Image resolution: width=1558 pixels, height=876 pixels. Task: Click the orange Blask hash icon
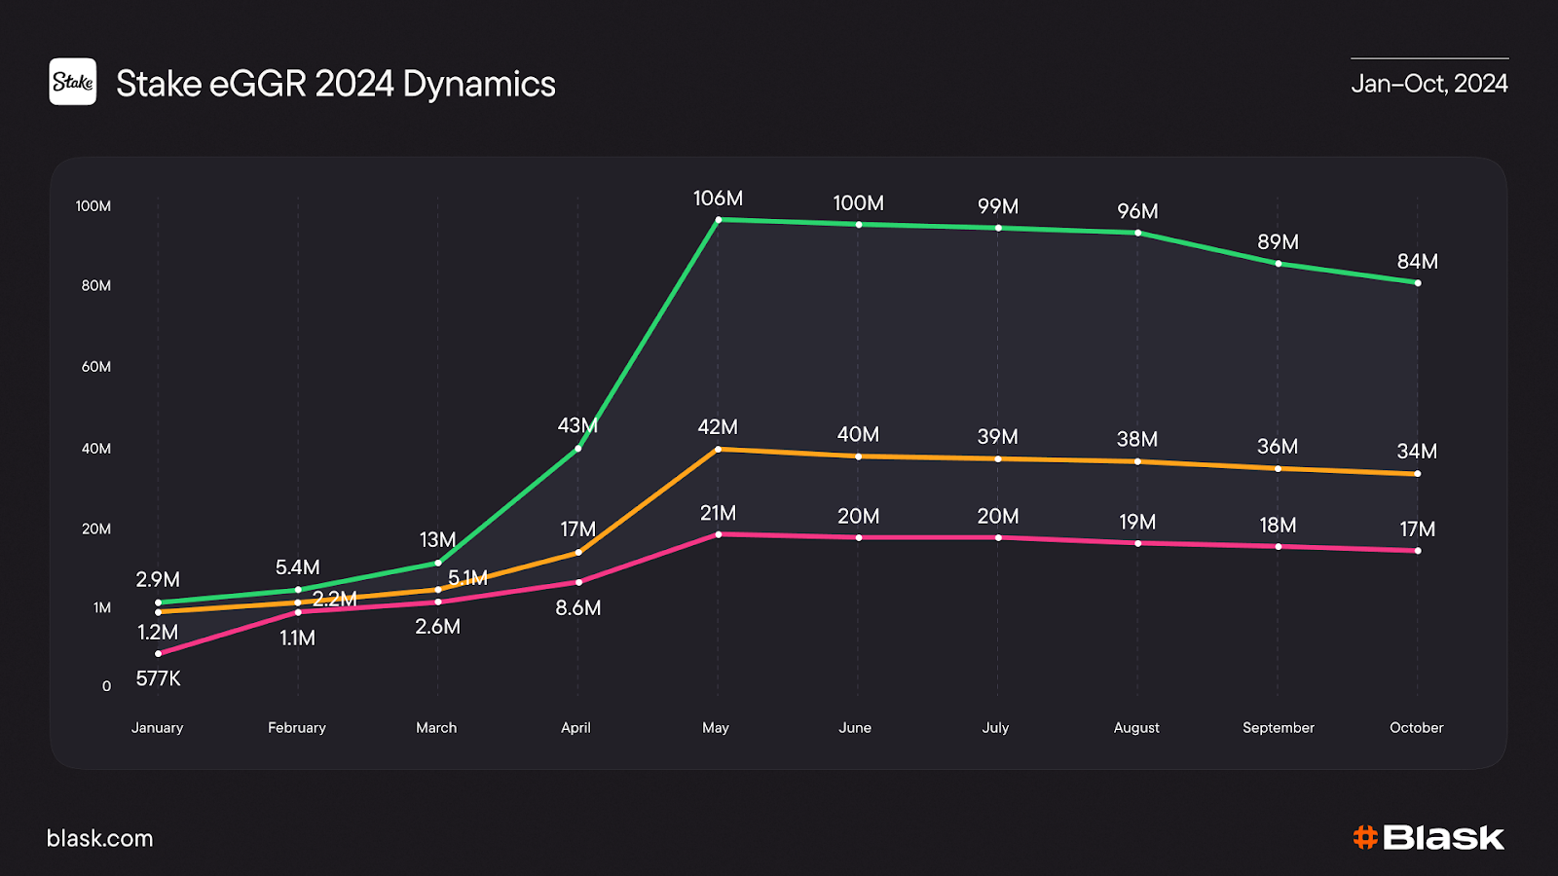1365,837
